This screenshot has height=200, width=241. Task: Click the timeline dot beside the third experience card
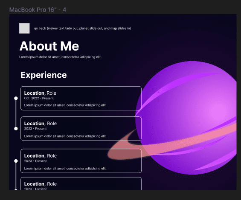[x=16, y=161]
